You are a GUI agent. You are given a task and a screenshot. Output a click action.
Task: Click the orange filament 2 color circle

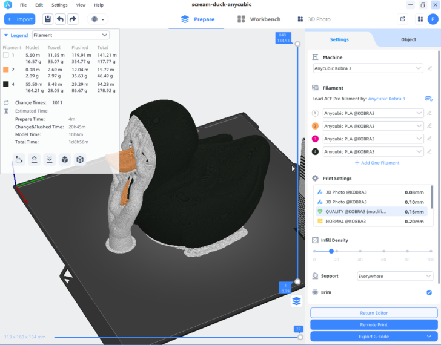coord(315,126)
